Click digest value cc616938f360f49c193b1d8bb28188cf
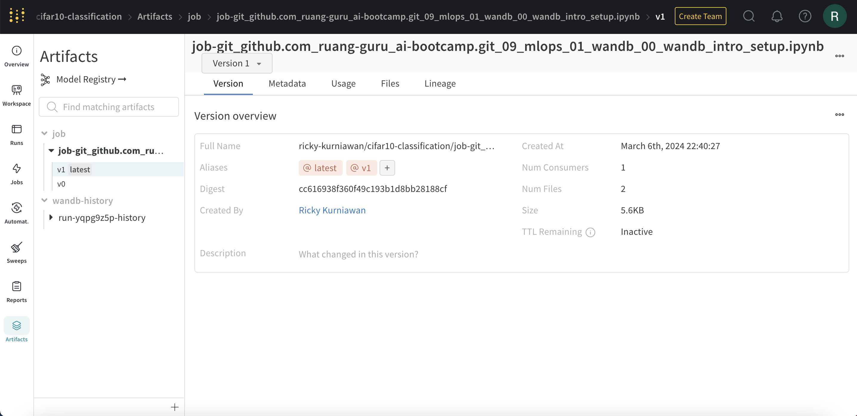Viewport: 857px width, 416px height. pos(373,189)
